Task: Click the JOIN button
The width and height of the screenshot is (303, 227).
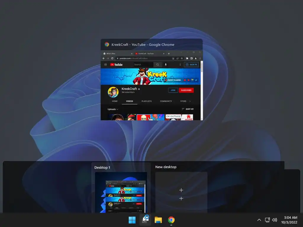Action: pos(173,90)
